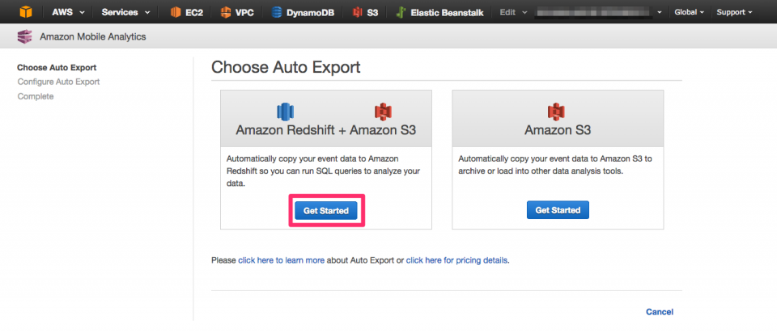
Task: Expand the Edit shortcuts dropdown
Action: 513,12
